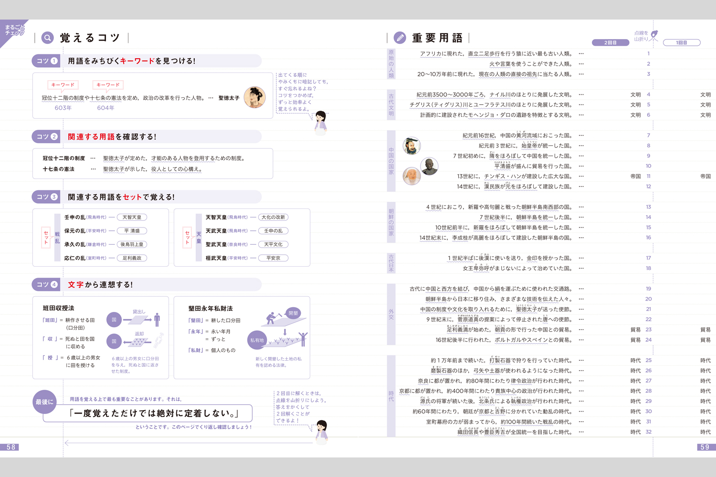Click the girl character under 出てくる順に speech bubble

pyautogui.click(x=321, y=123)
